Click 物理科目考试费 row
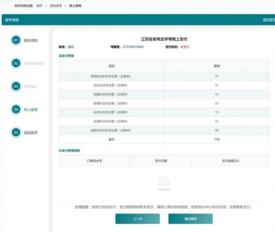This screenshot has width=275, height=232. point(164,103)
